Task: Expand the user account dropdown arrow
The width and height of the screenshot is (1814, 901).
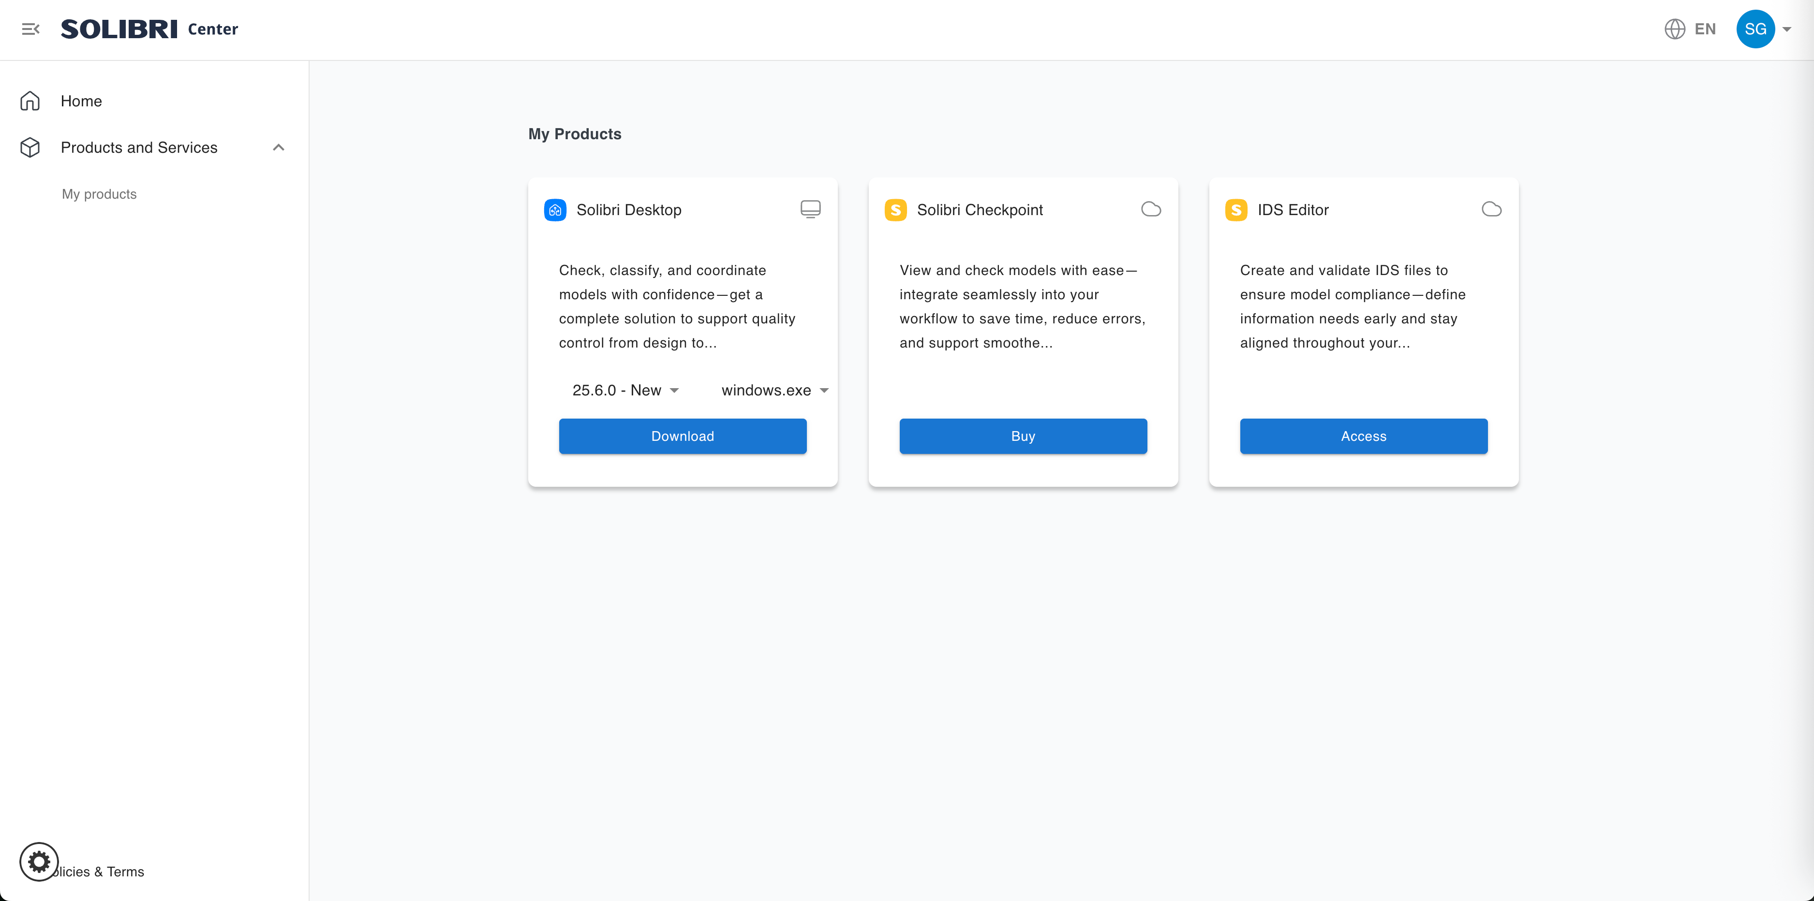Action: click(x=1786, y=29)
